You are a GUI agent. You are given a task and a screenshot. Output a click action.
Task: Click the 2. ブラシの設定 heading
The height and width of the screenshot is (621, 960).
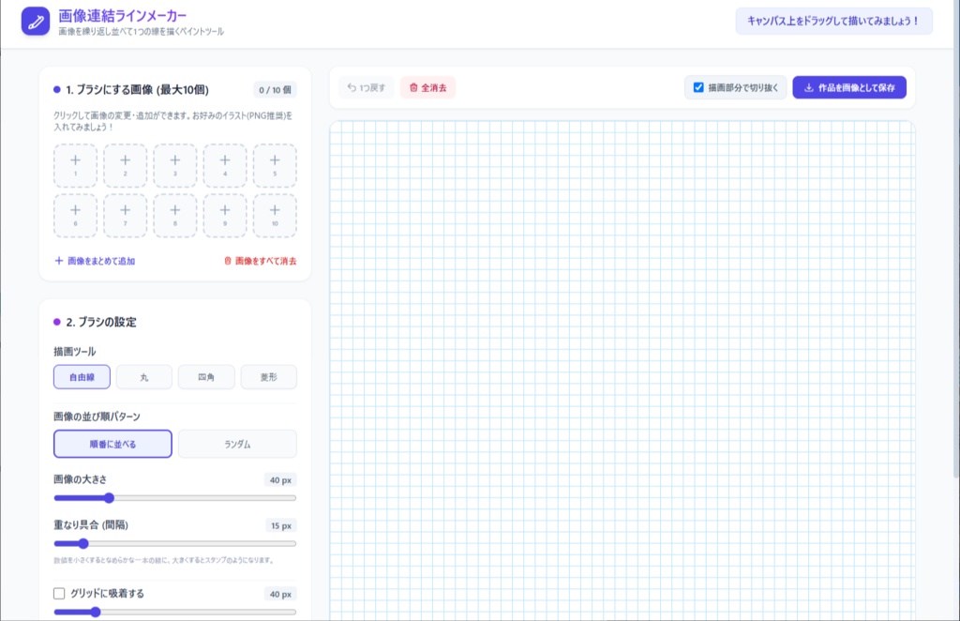(101, 322)
